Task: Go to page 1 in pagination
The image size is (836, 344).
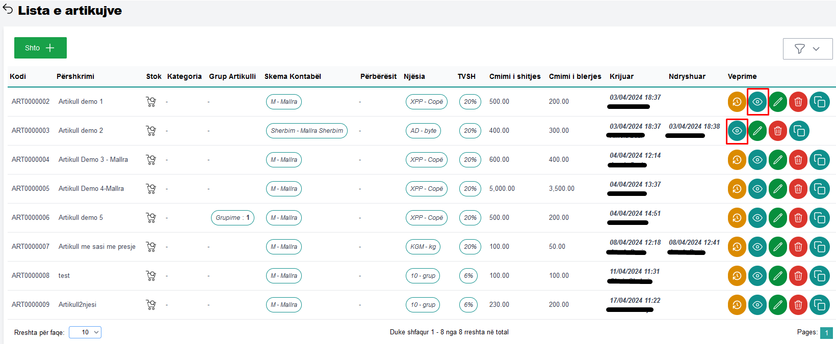Action: (x=826, y=333)
